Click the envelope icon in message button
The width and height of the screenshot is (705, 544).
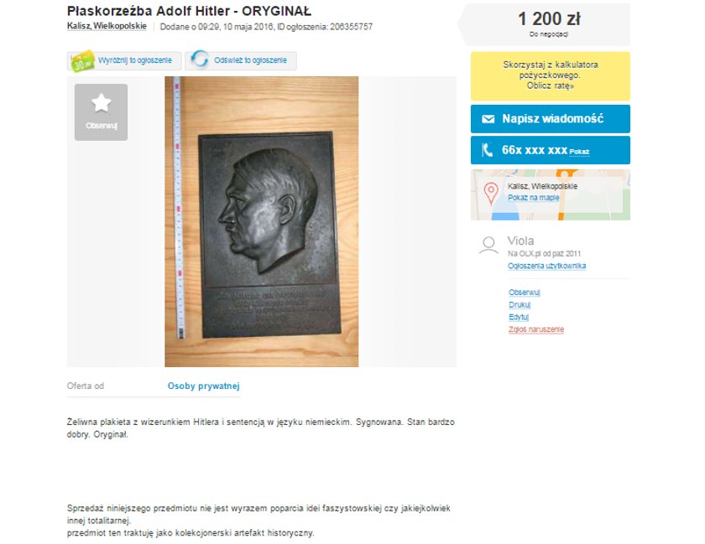488,119
